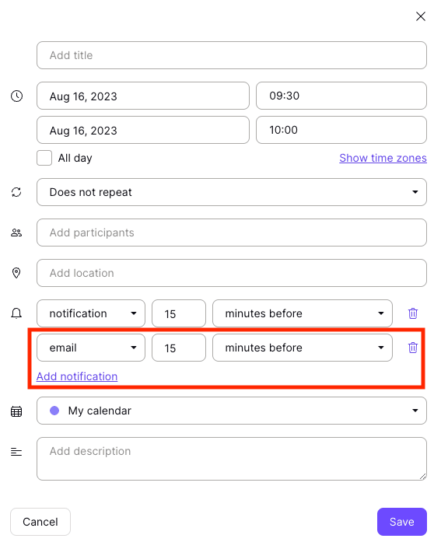
Task: Save the event
Action: [x=402, y=522]
